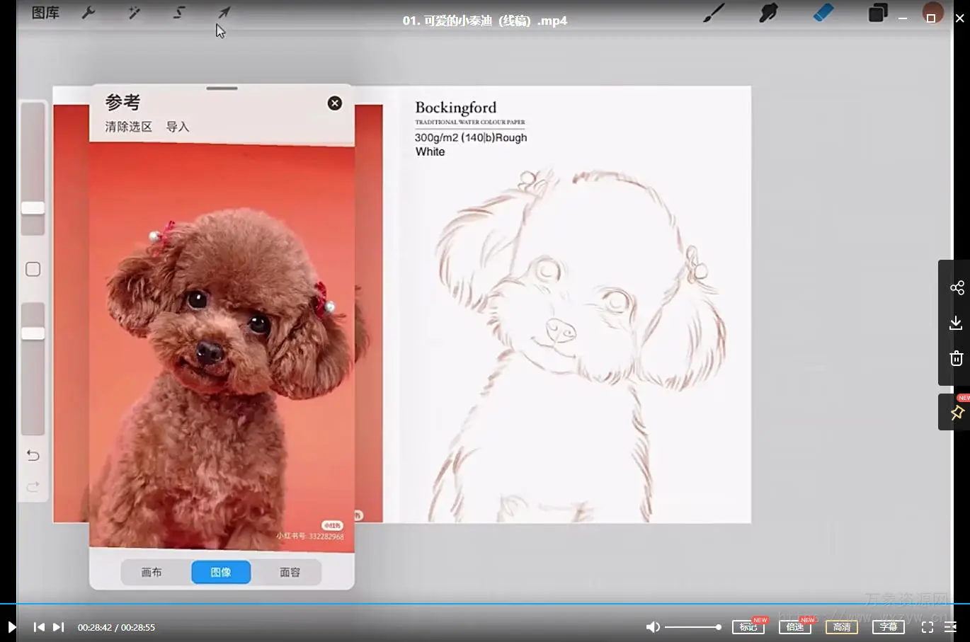This screenshot has width=970, height=642.
Task: Click 清除选区 in reference panel
Action: 128,127
